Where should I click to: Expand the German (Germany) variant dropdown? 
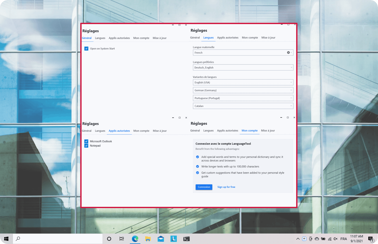243,90
